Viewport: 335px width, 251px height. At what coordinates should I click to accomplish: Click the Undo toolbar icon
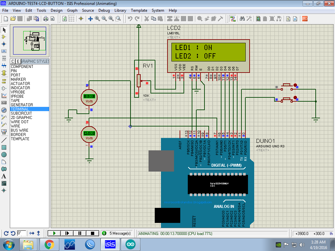tap(130, 19)
